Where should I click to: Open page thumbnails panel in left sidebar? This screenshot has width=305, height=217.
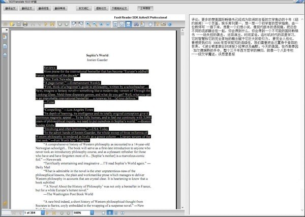tap(5, 46)
